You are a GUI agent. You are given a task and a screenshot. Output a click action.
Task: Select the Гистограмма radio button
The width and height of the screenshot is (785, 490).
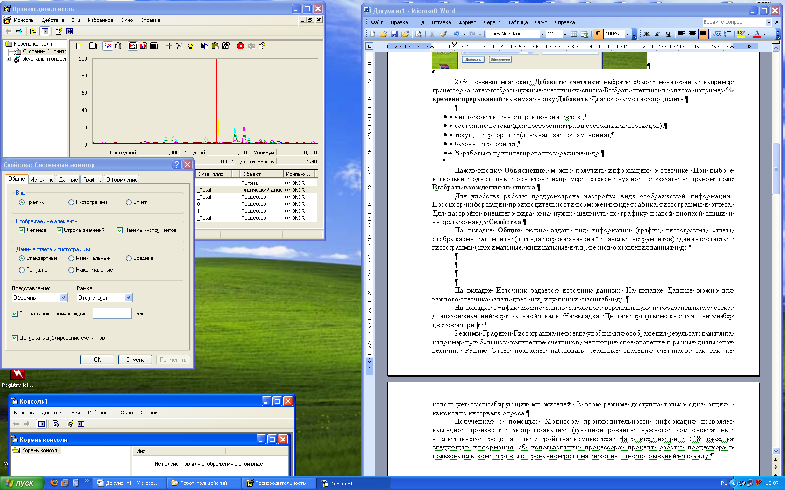88,202
